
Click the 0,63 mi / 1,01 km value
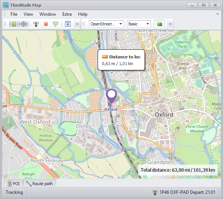118,64
